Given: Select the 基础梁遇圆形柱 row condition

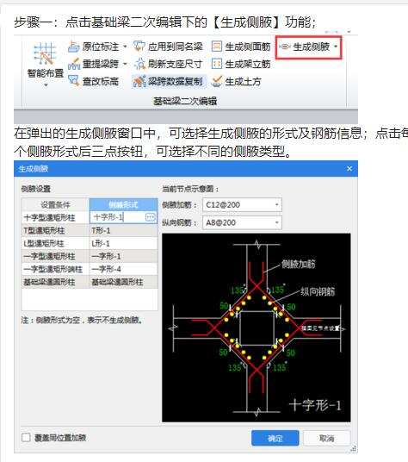Looking at the screenshot, I should tap(55, 282).
